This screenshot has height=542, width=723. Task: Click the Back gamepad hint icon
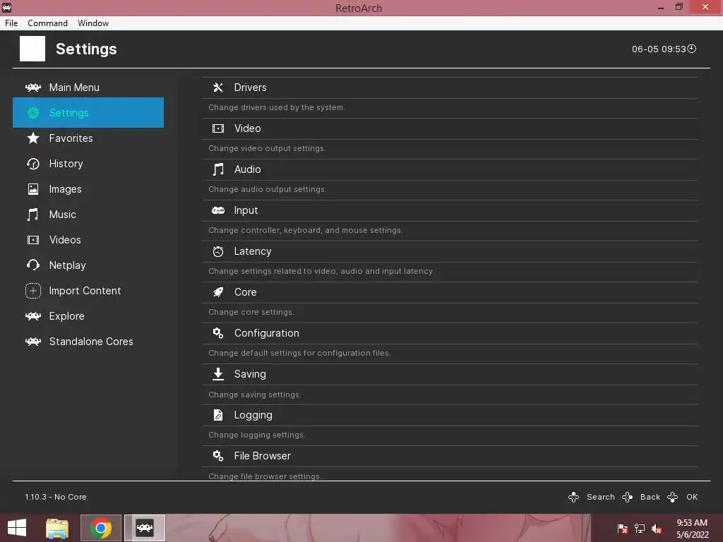627,497
